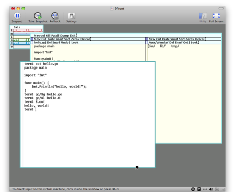The width and height of the screenshot is (235, 192).
Task: Click Del in the hello.go window tag
Action: coord(49,43)
